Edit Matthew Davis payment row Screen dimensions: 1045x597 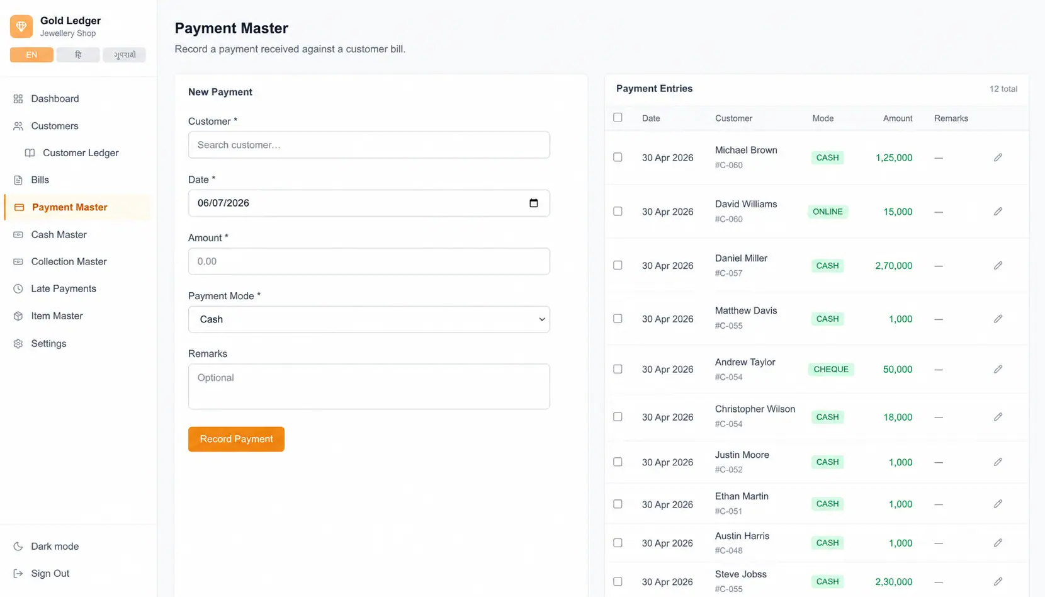[x=998, y=319]
